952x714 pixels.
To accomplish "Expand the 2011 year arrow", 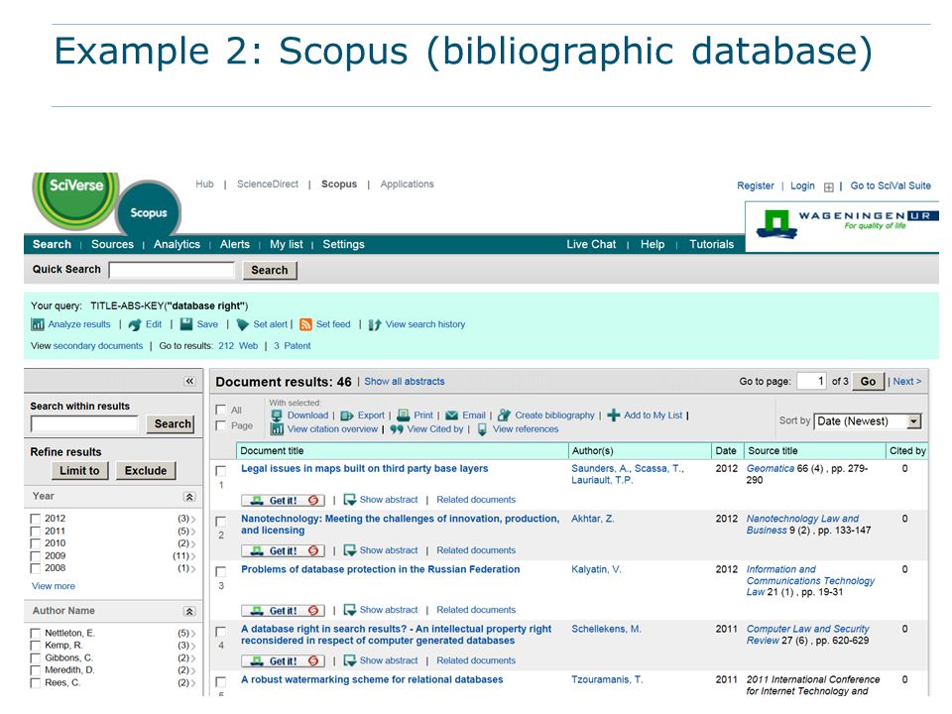I will [193, 532].
